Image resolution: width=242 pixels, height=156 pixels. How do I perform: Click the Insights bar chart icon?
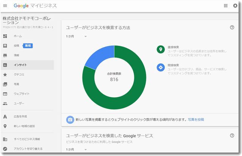(x=5, y=65)
